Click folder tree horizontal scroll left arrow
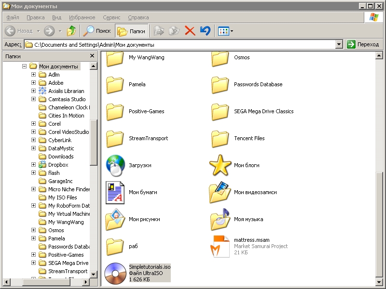This screenshot has height=289, width=386. tap(7, 282)
